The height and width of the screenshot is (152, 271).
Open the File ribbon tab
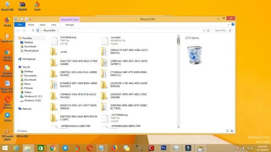point(20,24)
